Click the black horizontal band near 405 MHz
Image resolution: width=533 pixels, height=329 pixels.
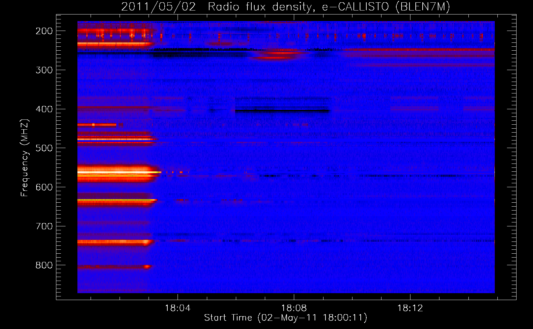tap(282, 111)
